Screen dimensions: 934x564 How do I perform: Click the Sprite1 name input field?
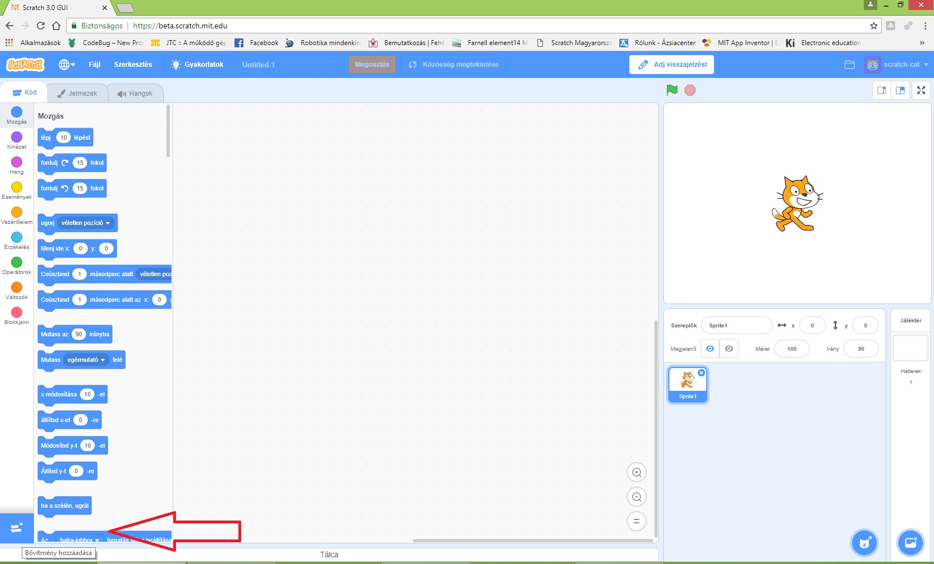(736, 326)
